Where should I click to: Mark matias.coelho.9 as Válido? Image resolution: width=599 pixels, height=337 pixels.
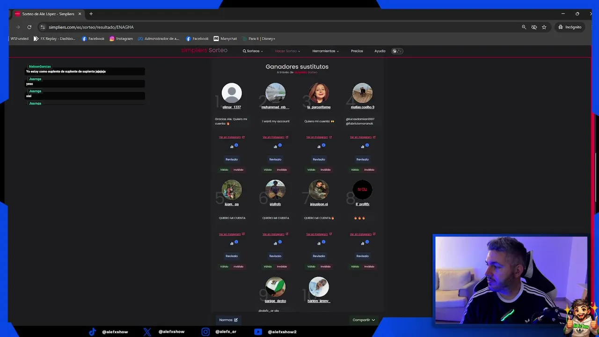pos(355,170)
